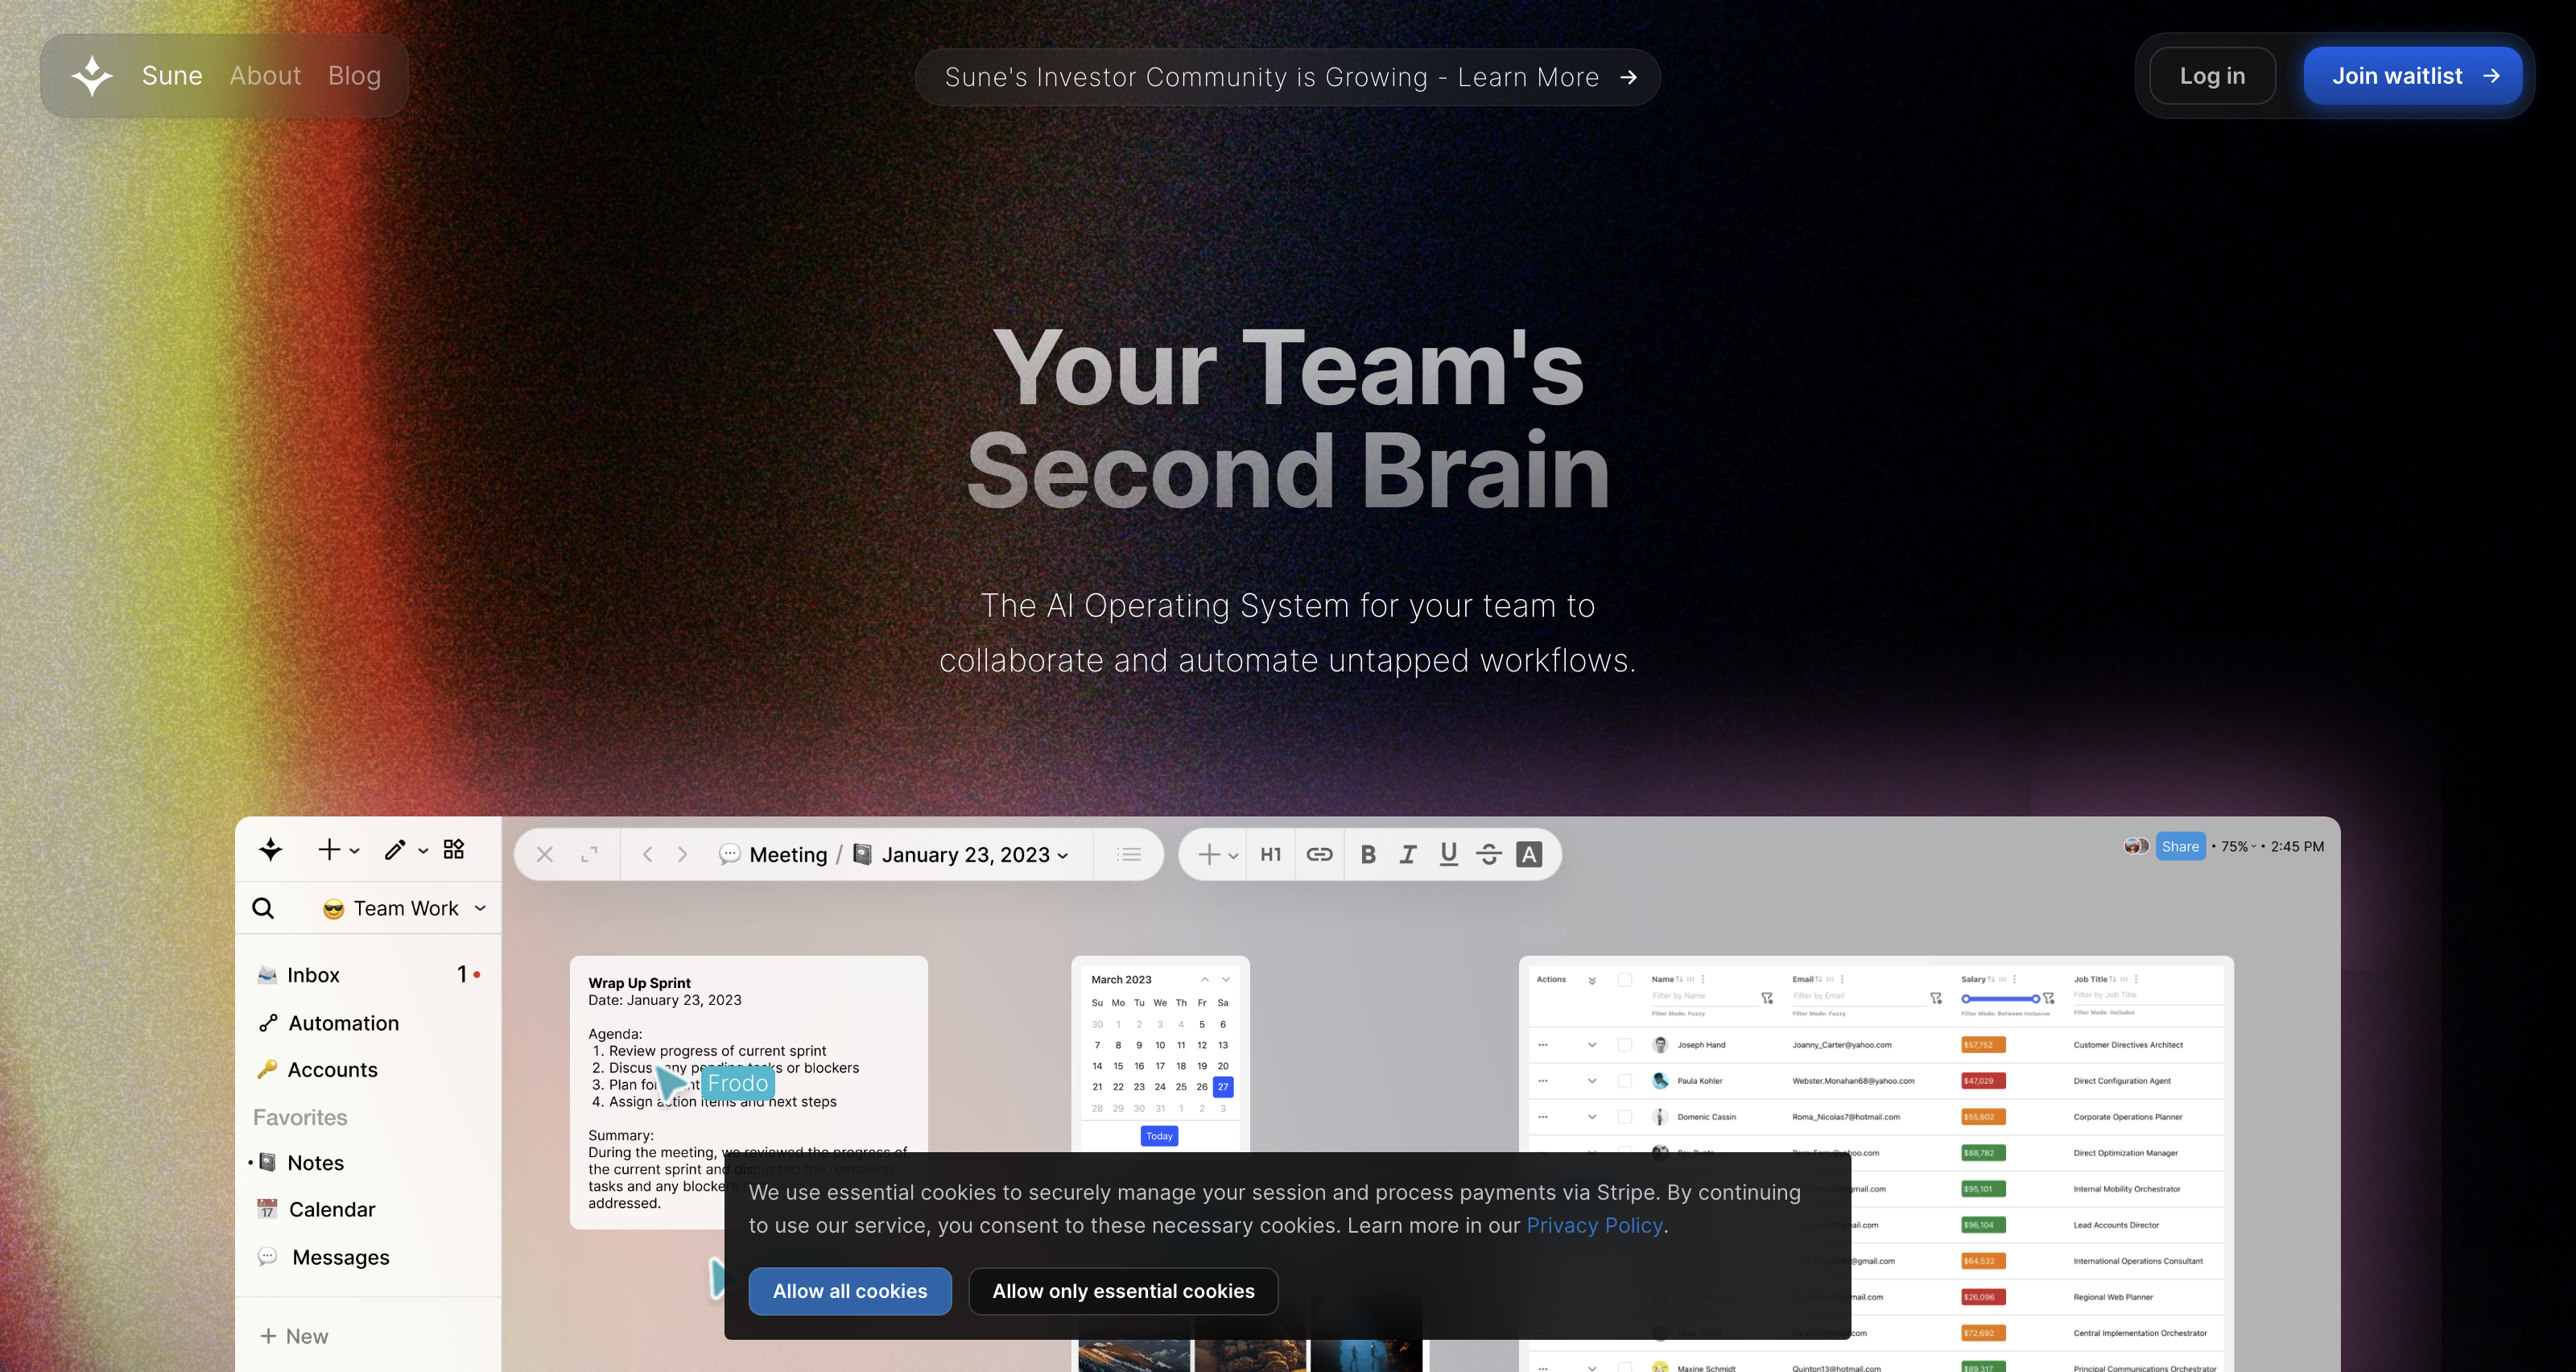Click the plus add icon in sidebar header
2576x1372 pixels.
tap(329, 850)
